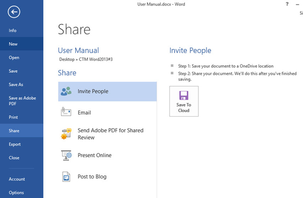The image size is (303, 198).
Task: Click Save in the sidebar
Action: [22, 71]
